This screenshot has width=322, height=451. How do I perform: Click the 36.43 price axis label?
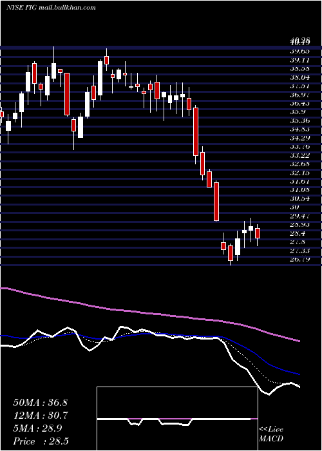pyautogui.click(x=299, y=103)
